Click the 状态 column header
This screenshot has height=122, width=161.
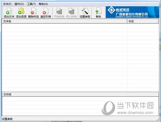[143, 21]
